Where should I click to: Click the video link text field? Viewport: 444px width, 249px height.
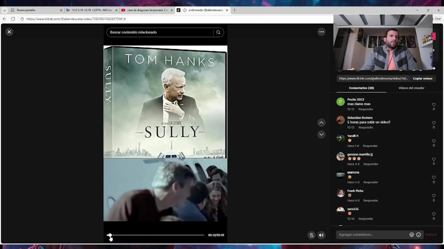click(373, 79)
